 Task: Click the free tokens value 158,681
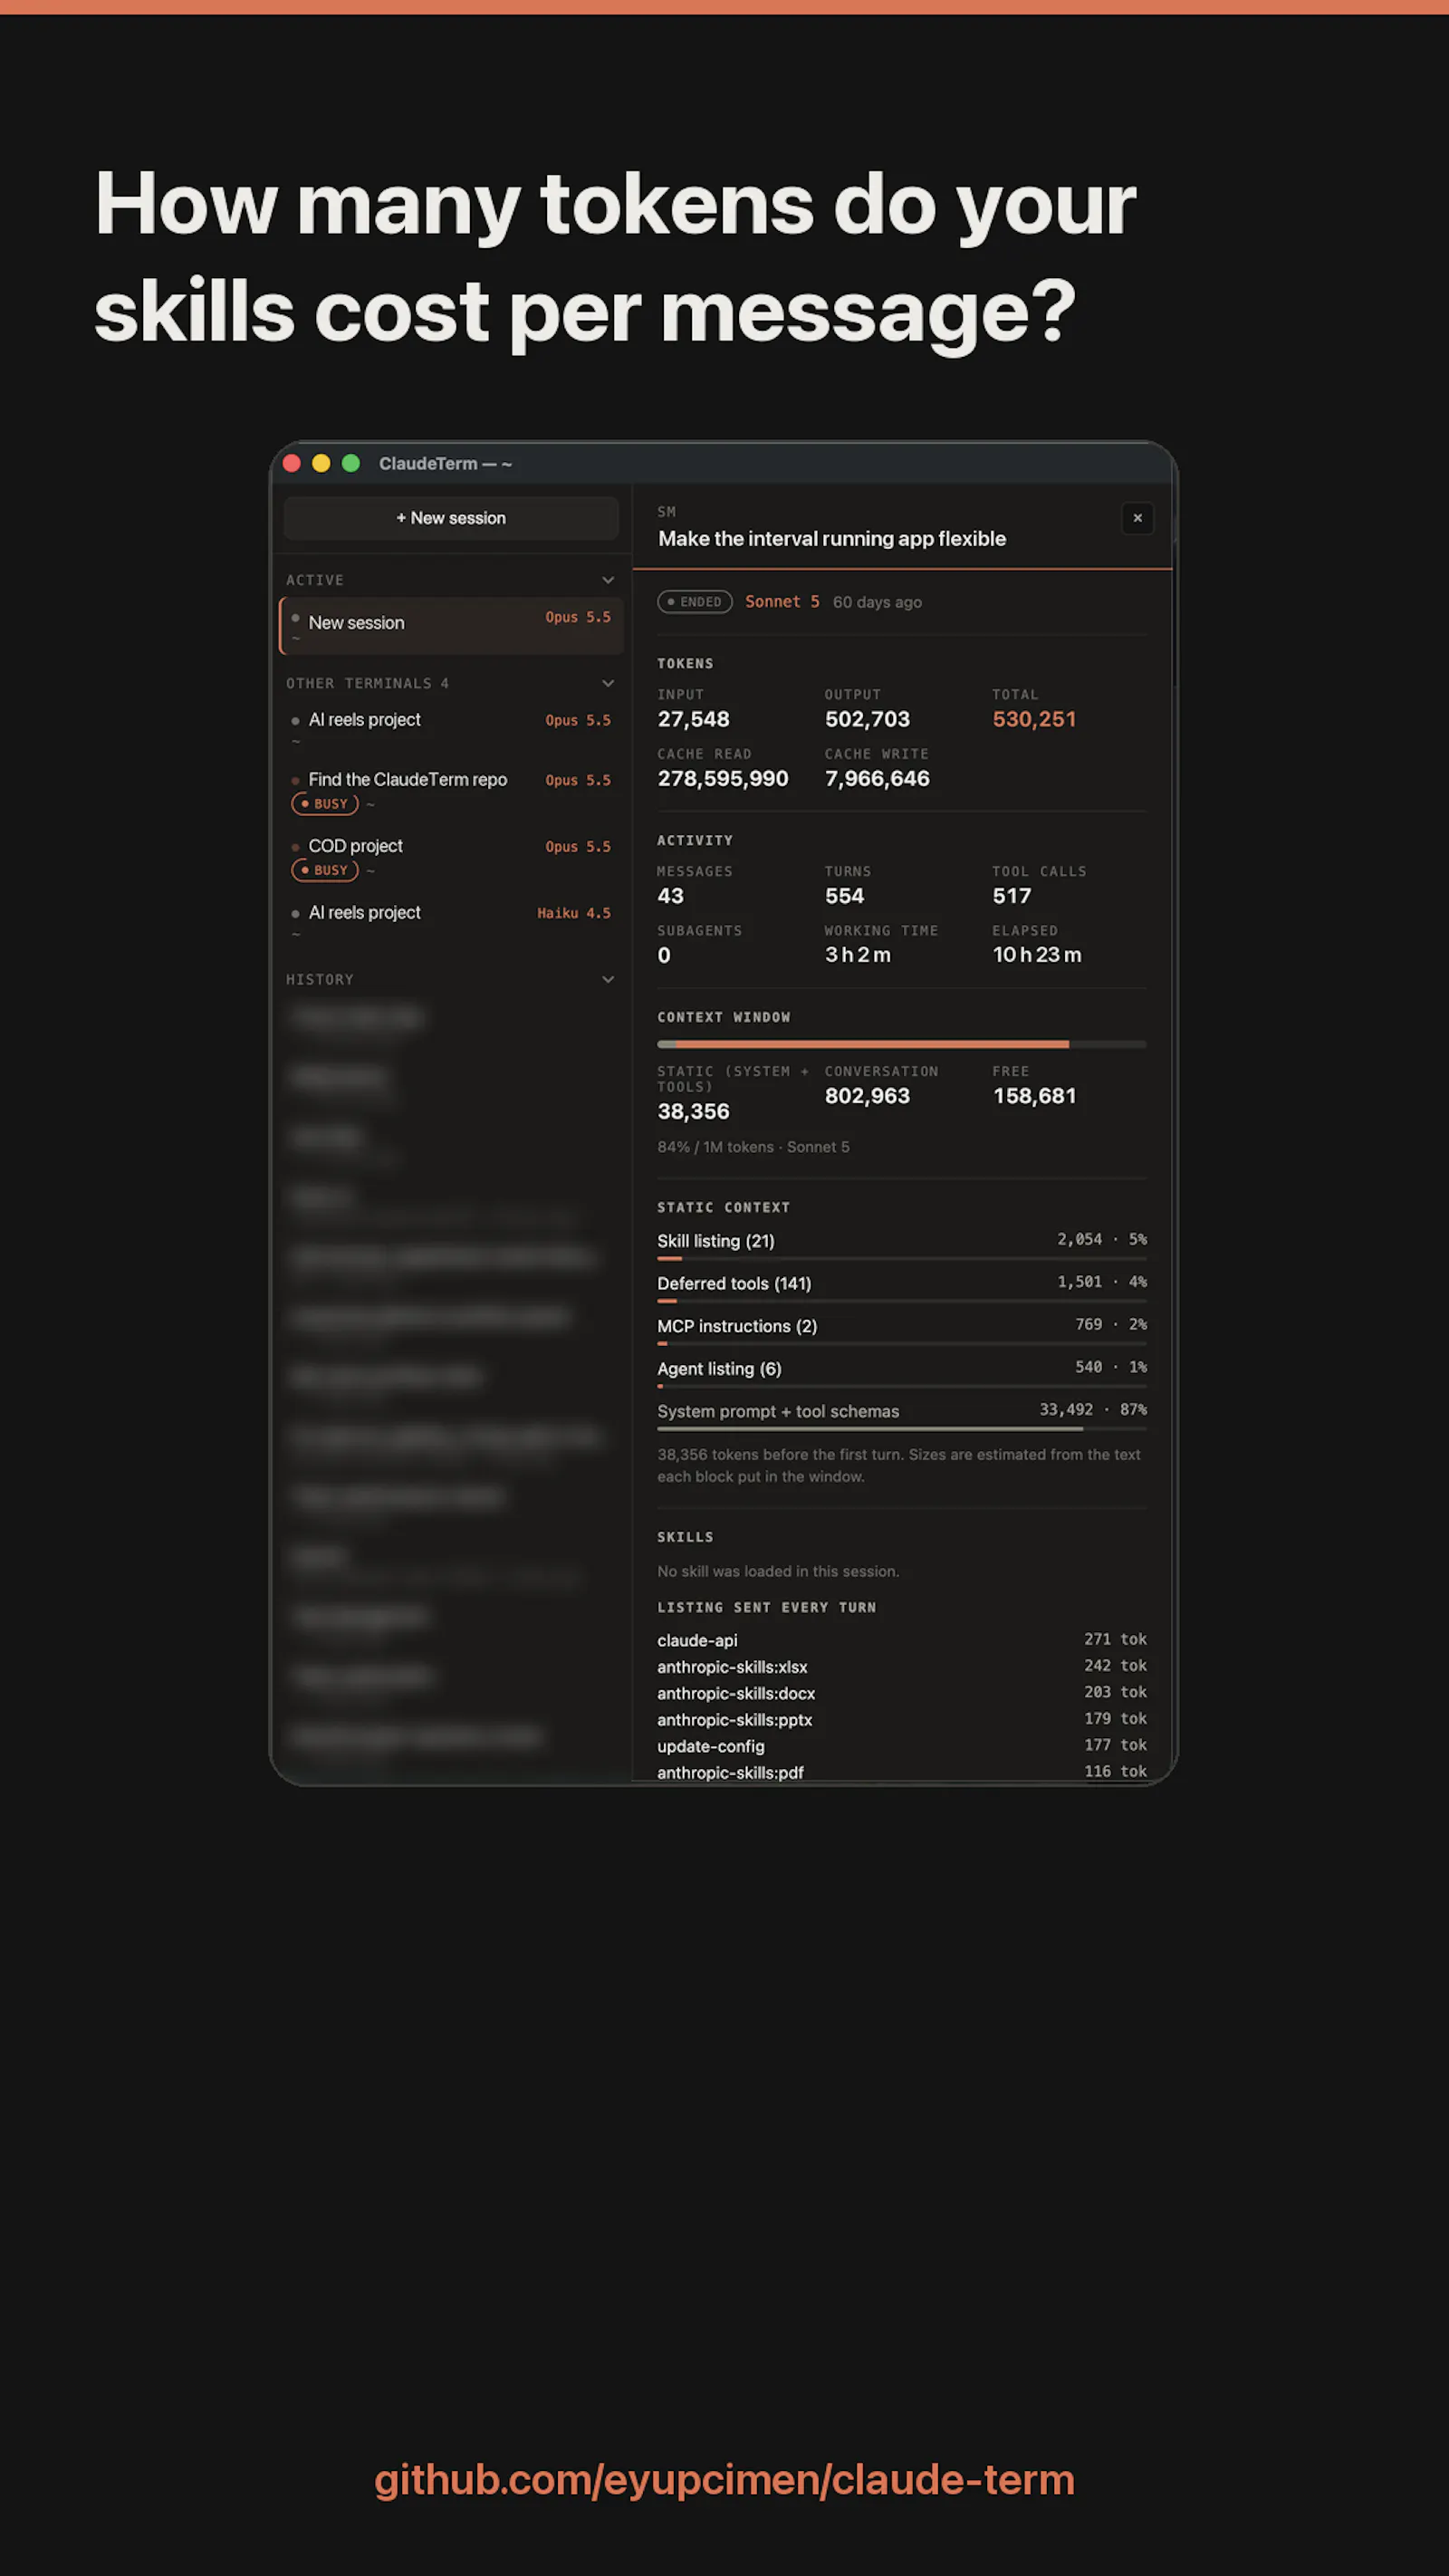point(1034,1096)
